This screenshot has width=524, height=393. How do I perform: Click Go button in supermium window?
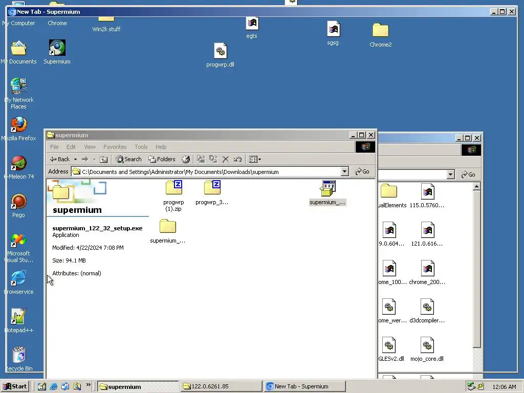pyautogui.click(x=362, y=172)
